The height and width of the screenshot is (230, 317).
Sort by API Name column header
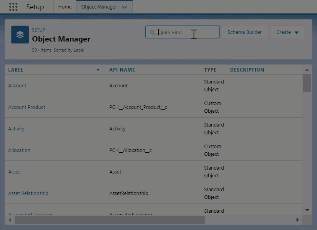[122, 70]
